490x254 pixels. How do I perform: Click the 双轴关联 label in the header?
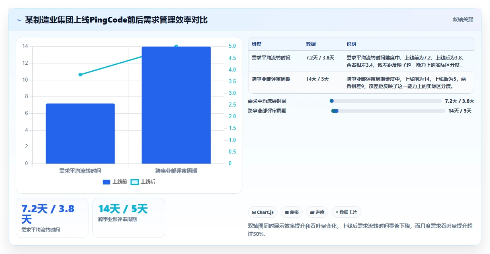click(463, 20)
